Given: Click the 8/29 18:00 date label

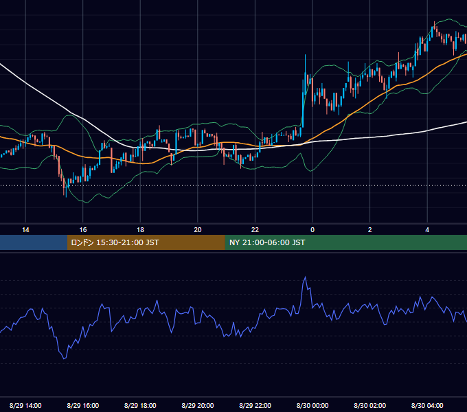Looking at the screenshot, I should 140,405.
